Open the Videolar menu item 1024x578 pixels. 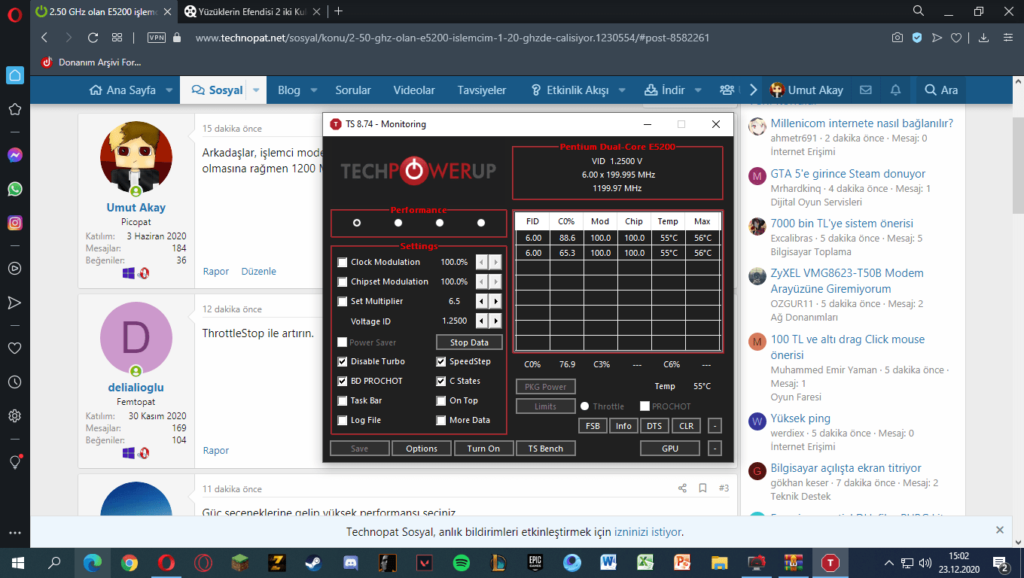point(414,90)
